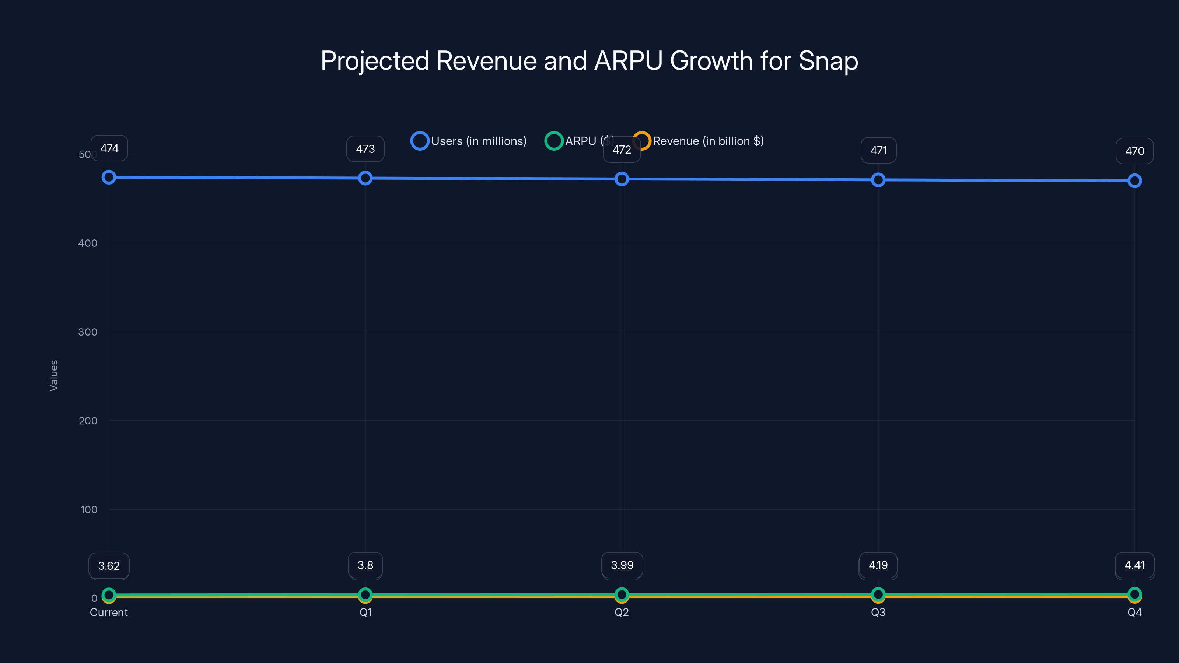Toggle the ARPU ($) legend entry
This screenshot has height=663, width=1179.
(x=580, y=141)
